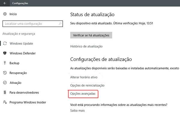180x140 pixels.
Task: Open 'Alterar horário ativo' link
Action: pos(84,77)
